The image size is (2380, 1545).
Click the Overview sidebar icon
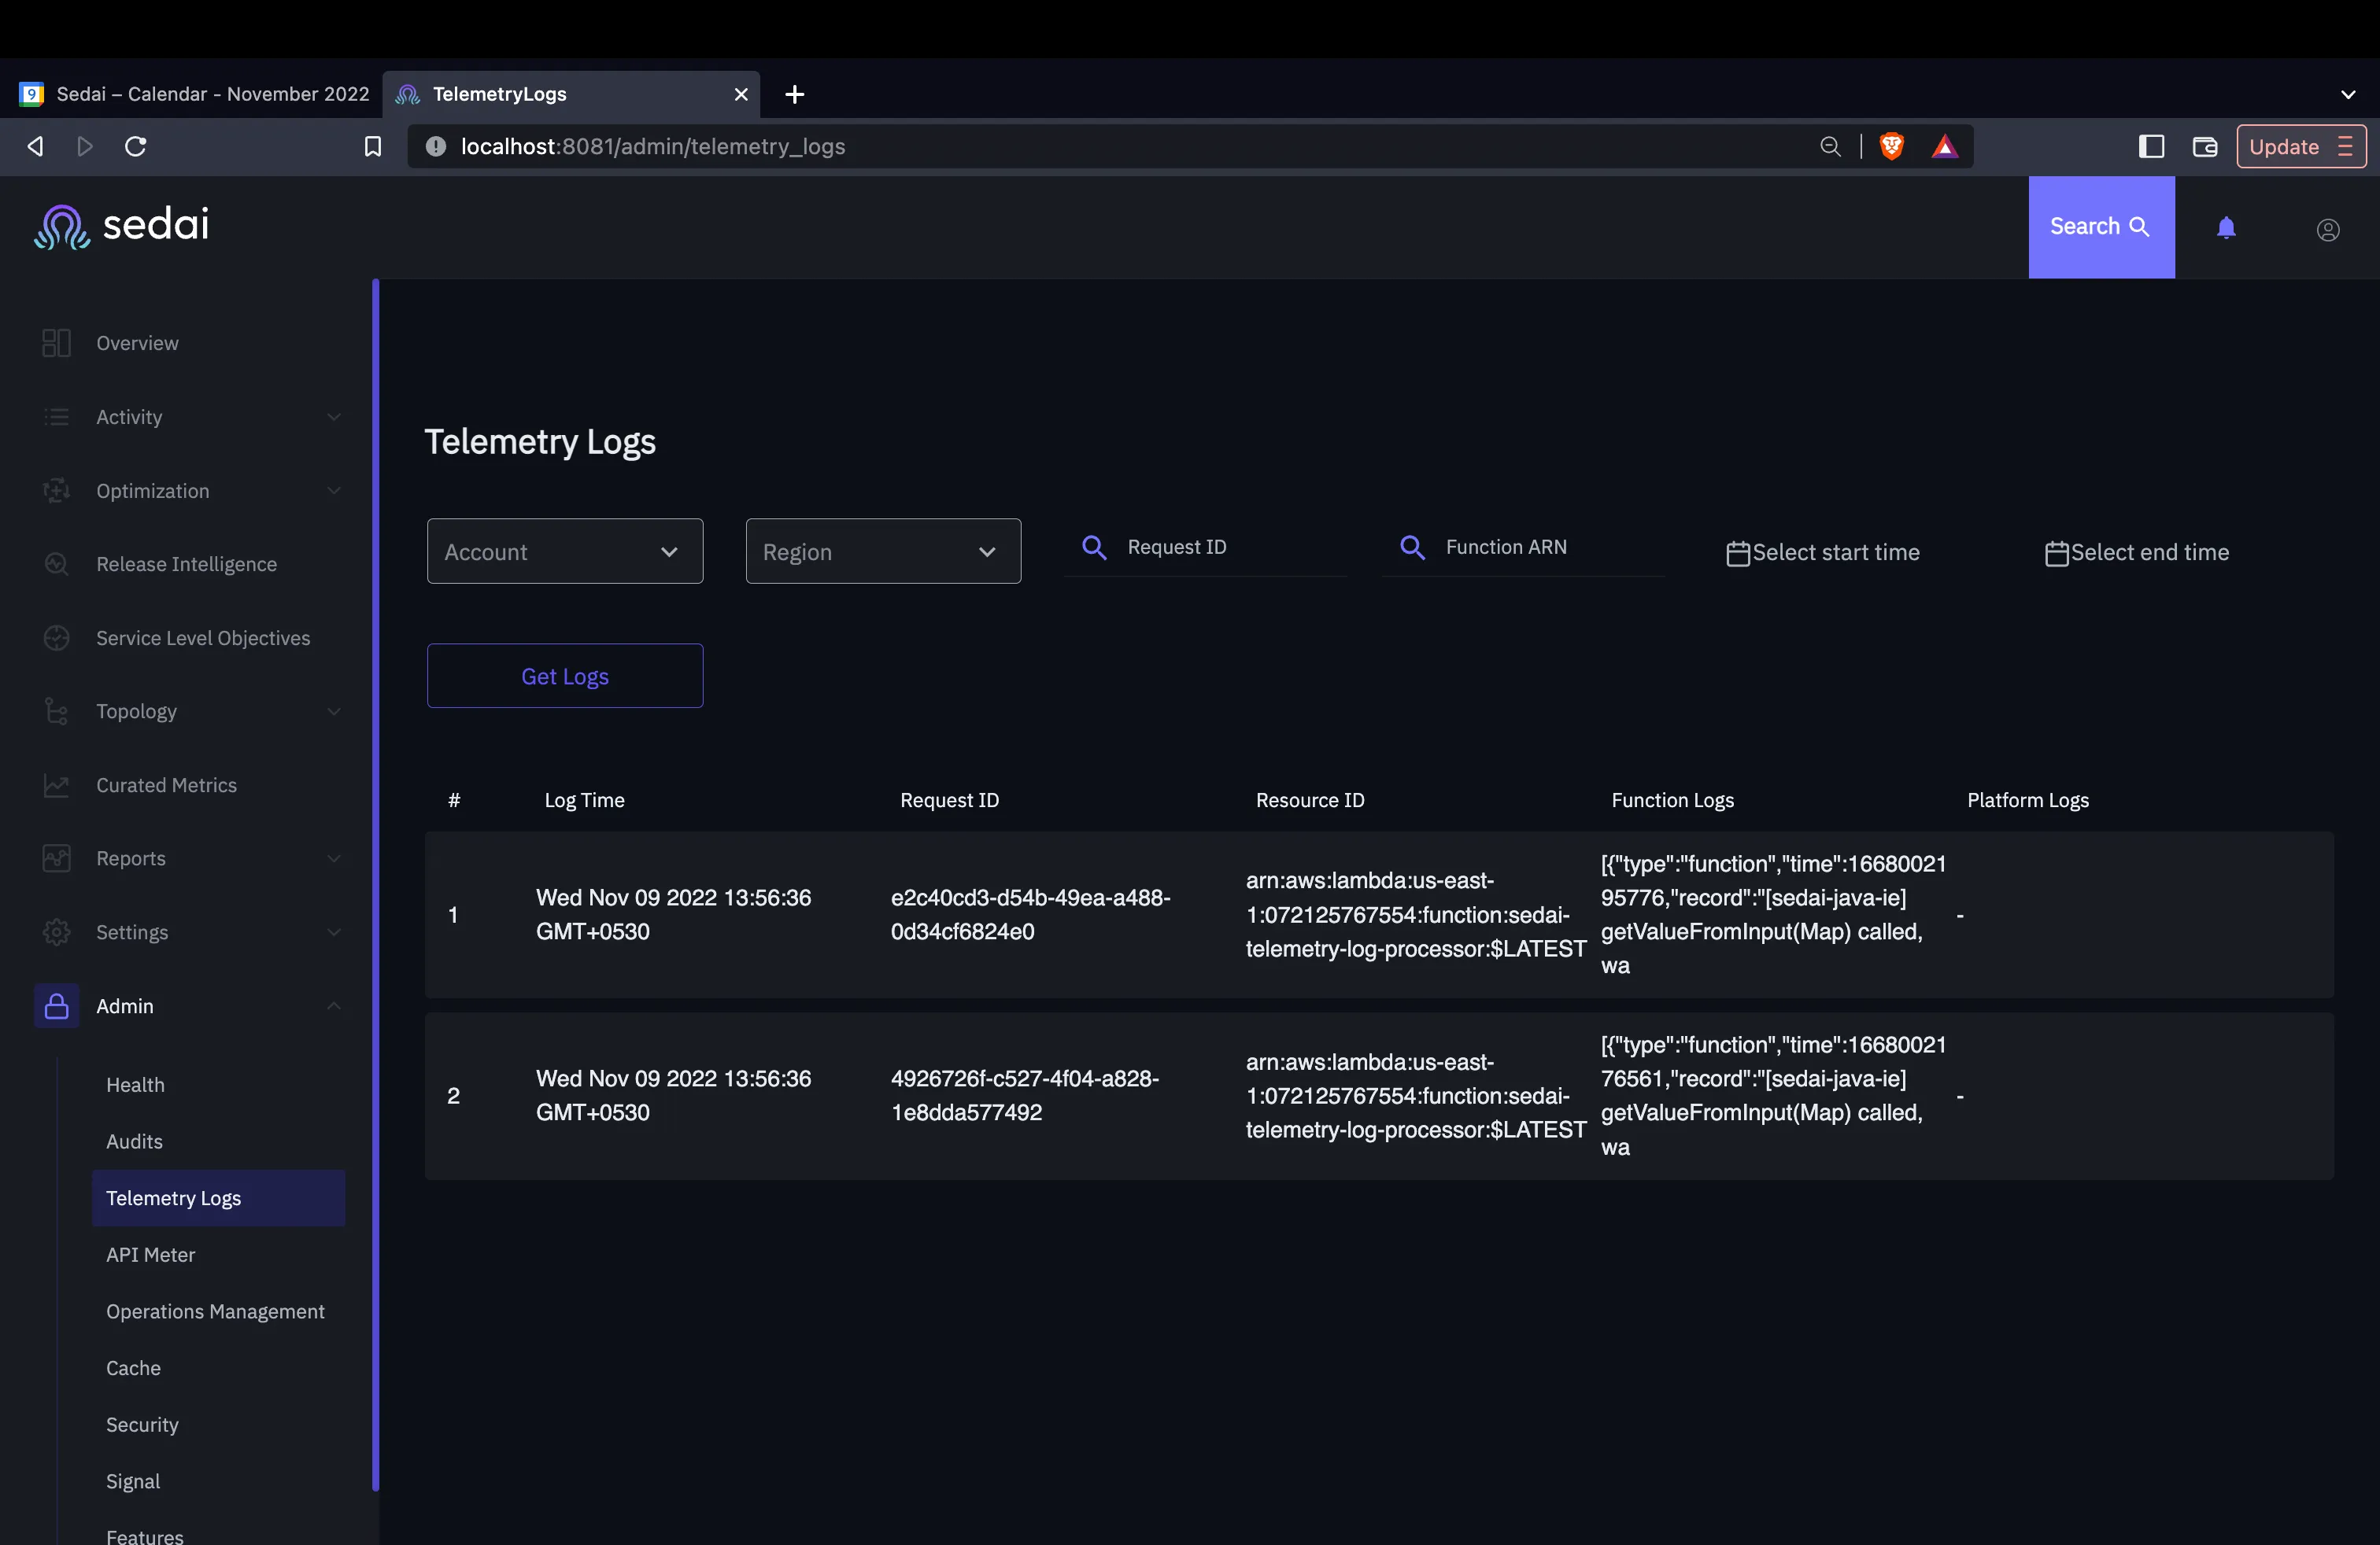pyautogui.click(x=56, y=343)
